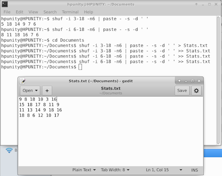
Task: Click the ~/Documents path subtitle in gedit
Action: point(111,93)
